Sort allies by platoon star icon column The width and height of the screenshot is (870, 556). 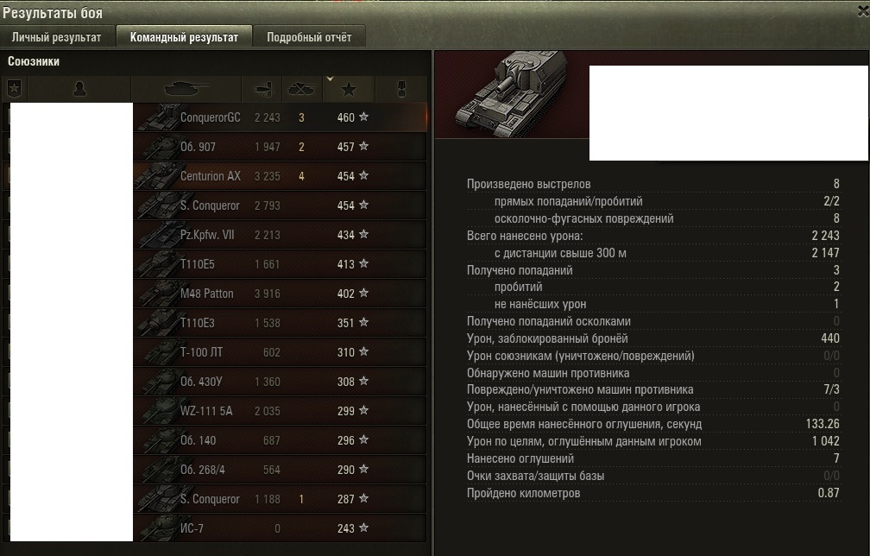coord(14,88)
